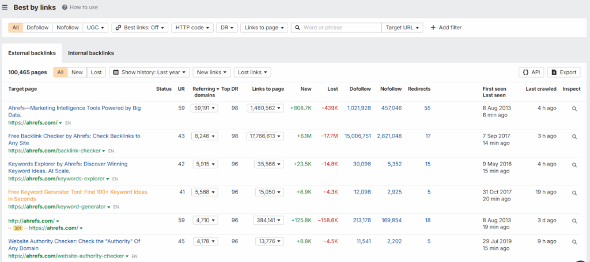Open Keywords Explorer by Ahrefs title link
This screenshot has height=262, width=590.
click(x=68, y=167)
